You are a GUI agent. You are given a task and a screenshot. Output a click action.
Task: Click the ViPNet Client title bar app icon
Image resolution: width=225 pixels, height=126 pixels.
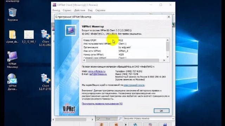[x=54, y=5]
